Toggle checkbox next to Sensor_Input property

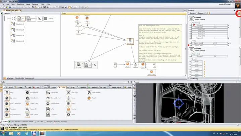[x=190, y=43]
